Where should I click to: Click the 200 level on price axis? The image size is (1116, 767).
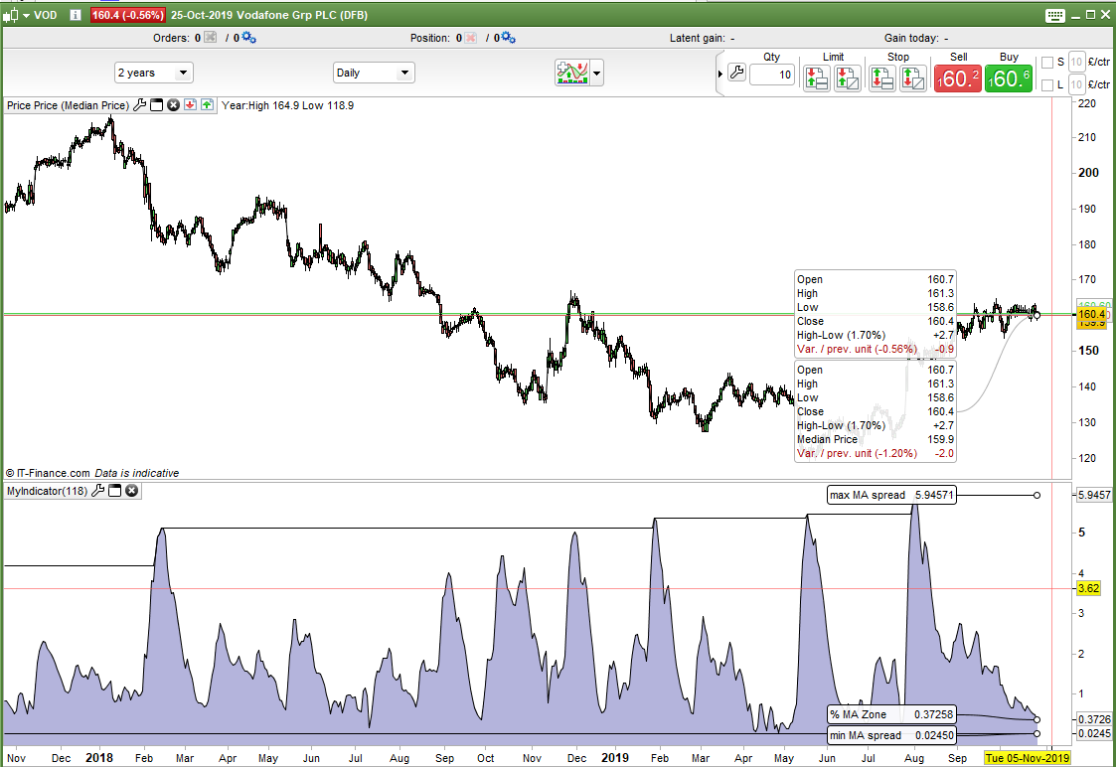tap(1088, 173)
